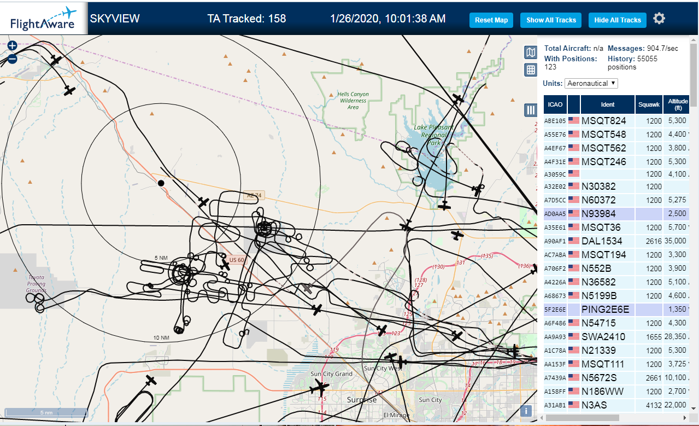Click the FlightAware logo
The width and height of the screenshot is (699, 426).
coord(43,19)
